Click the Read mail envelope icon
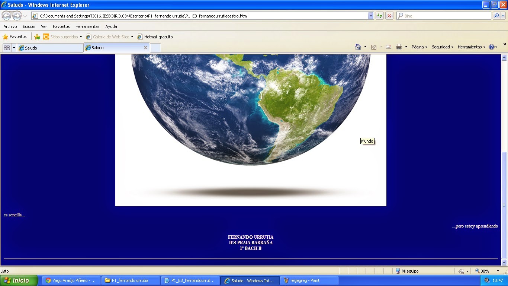Screen dimensions: 508x286 pyautogui.click(x=389, y=47)
